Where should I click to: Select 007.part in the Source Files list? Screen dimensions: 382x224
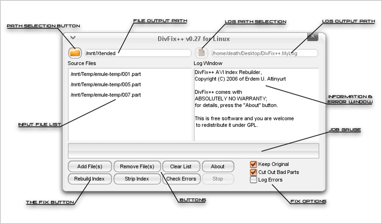pyautogui.click(x=106, y=95)
